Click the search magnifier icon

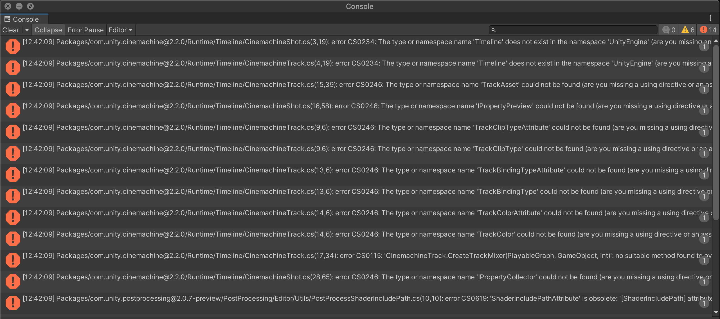pyautogui.click(x=493, y=30)
